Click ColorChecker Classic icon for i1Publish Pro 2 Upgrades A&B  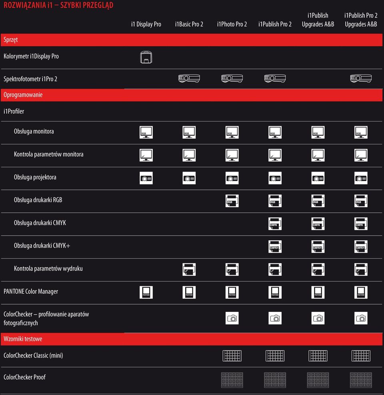[x=361, y=356]
